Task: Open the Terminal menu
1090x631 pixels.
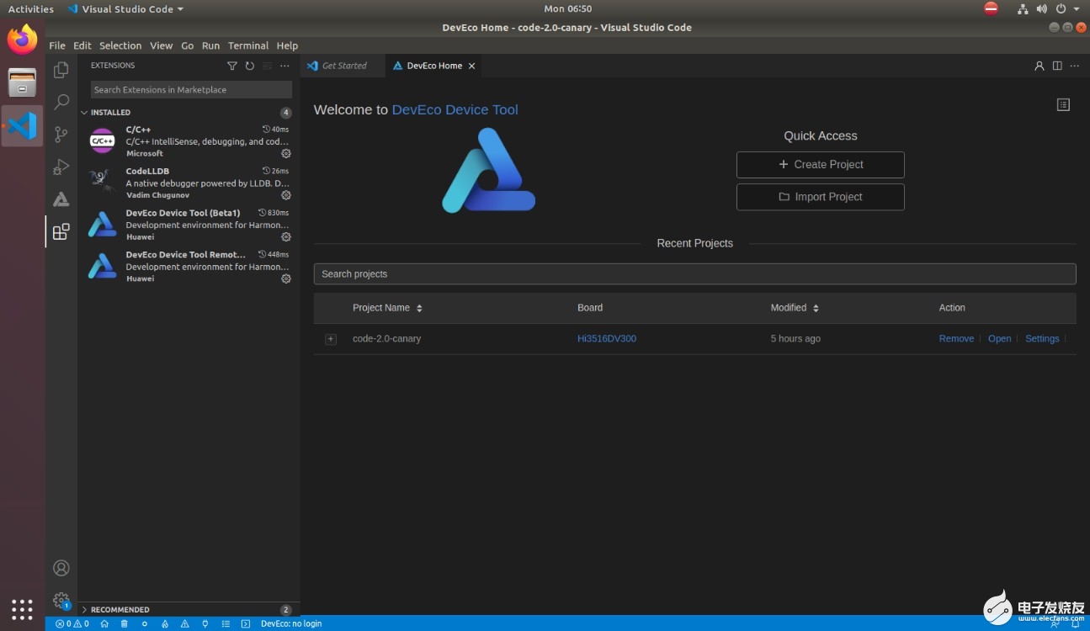Action: click(248, 45)
